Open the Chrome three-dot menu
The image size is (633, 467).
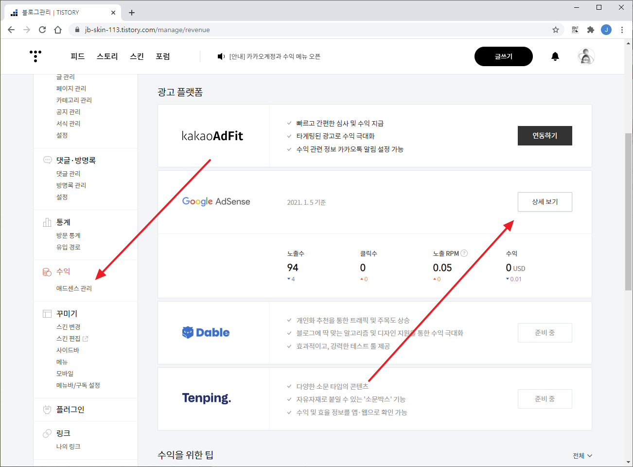click(622, 30)
